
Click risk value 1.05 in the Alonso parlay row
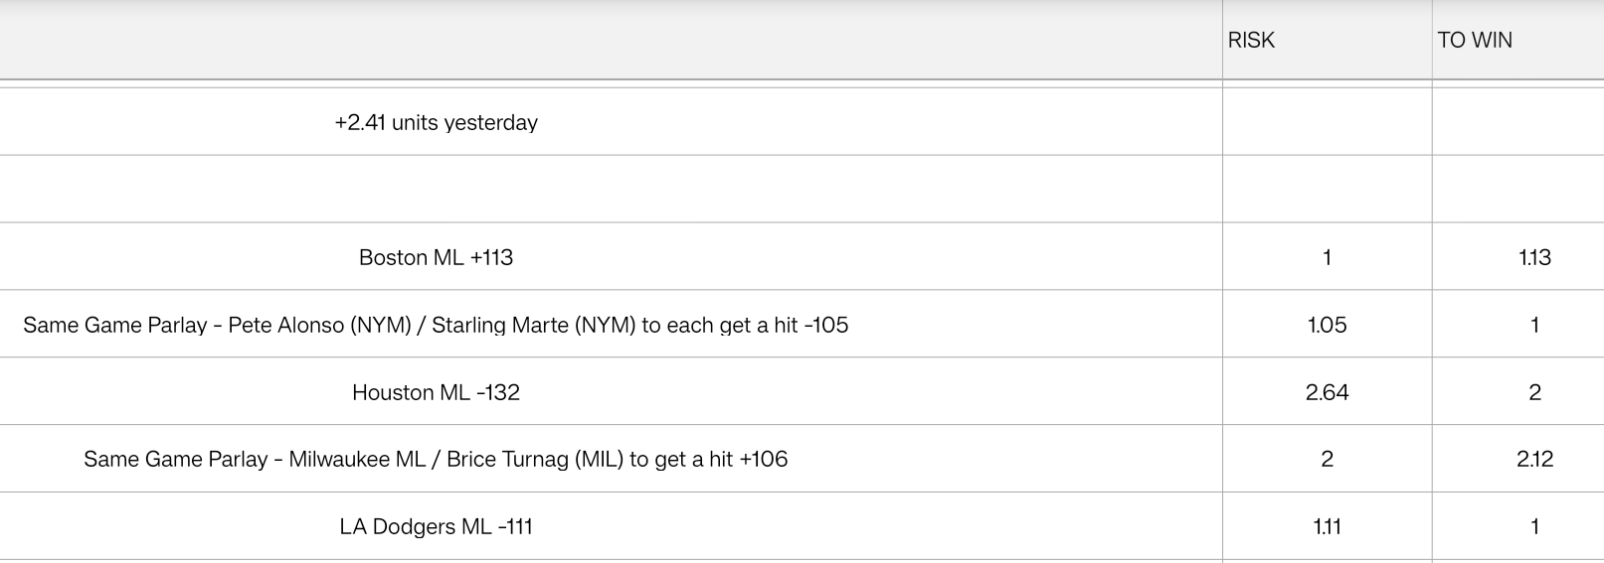tap(1327, 325)
